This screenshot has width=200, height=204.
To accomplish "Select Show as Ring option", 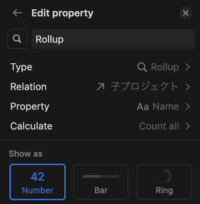I will click(164, 182).
